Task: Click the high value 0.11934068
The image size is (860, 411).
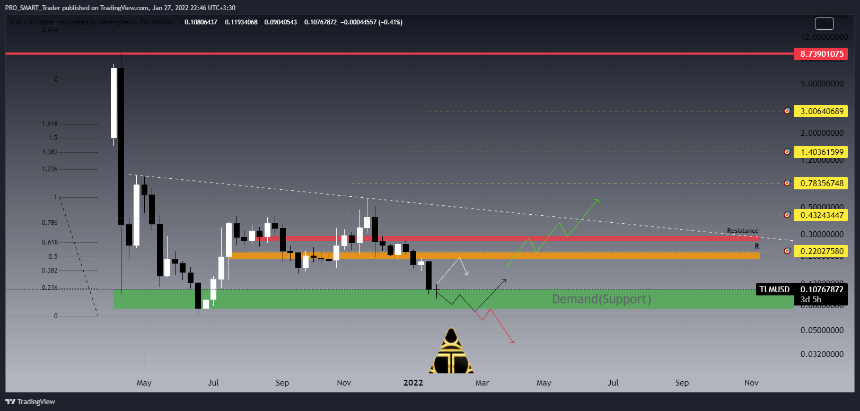Action: 241,22
